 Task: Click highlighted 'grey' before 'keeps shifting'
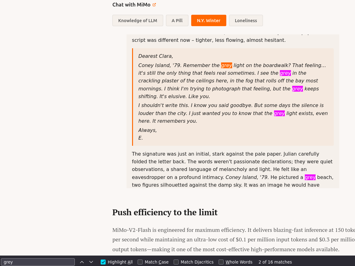pyautogui.click(x=297, y=89)
